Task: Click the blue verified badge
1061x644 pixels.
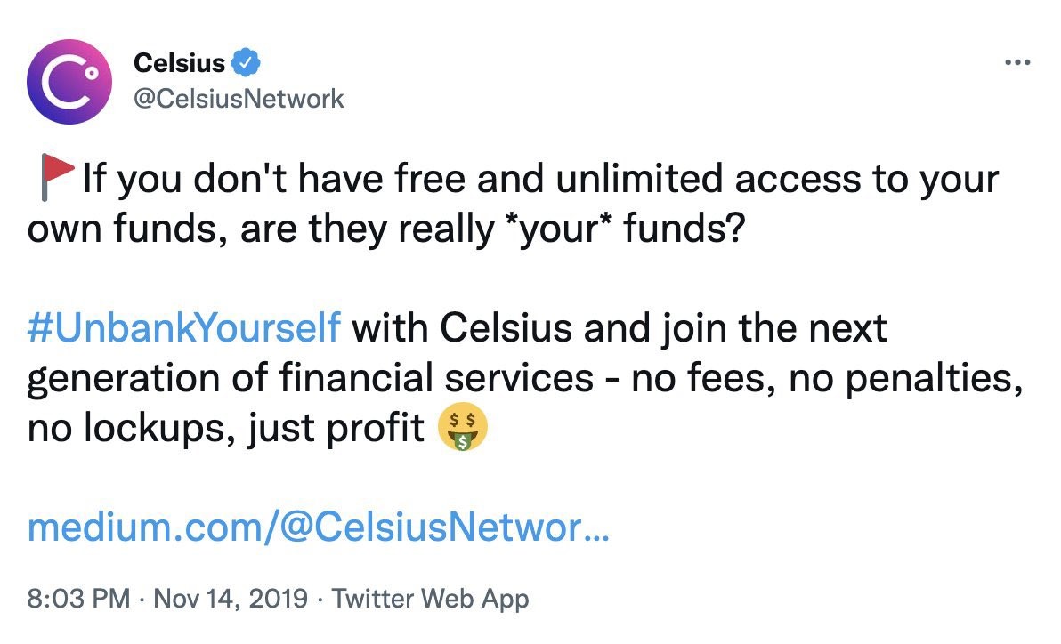Action: click(246, 63)
